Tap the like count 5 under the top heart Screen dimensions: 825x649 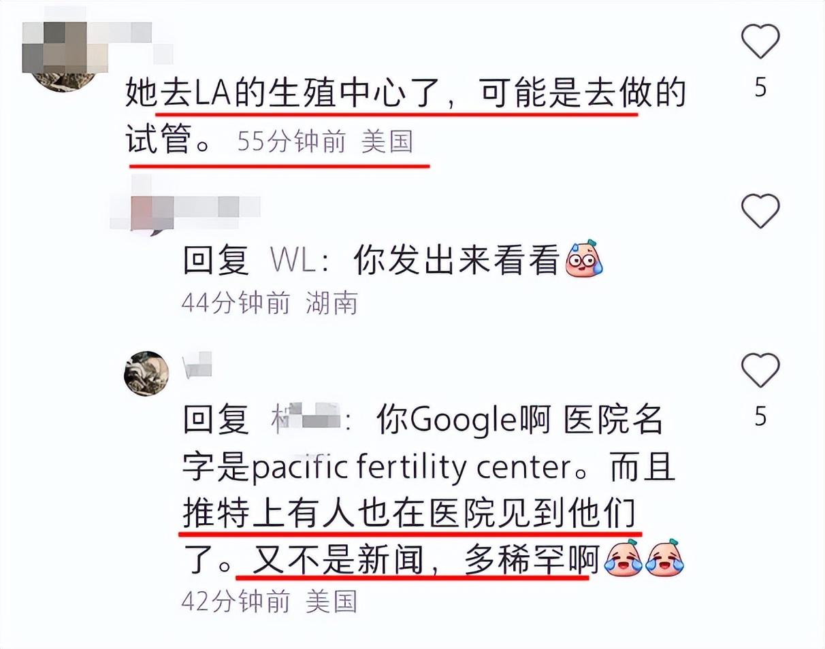(x=760, y=88)
